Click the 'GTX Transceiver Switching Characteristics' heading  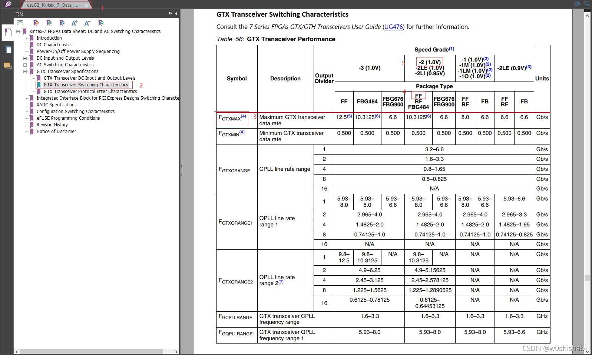tap(282, 14)
